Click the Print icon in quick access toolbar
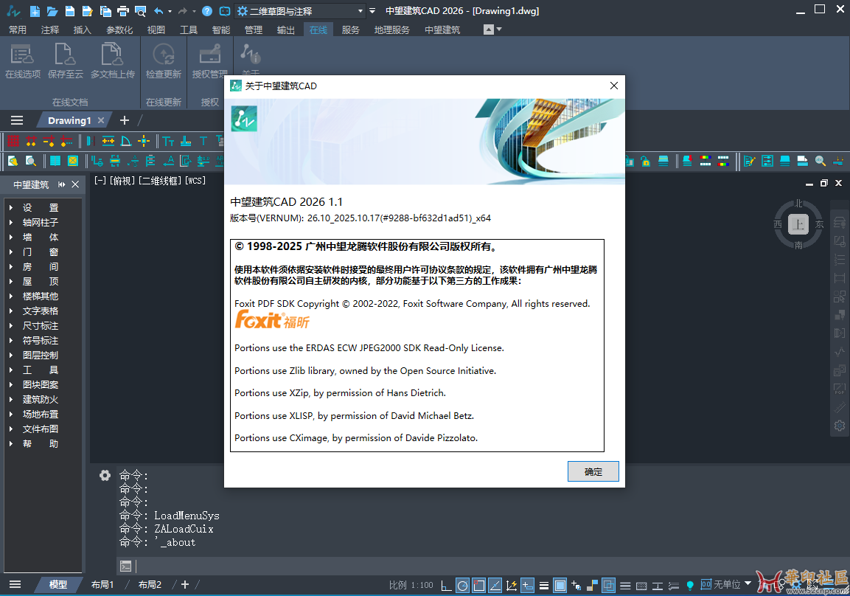 click(x=122, y=11)
